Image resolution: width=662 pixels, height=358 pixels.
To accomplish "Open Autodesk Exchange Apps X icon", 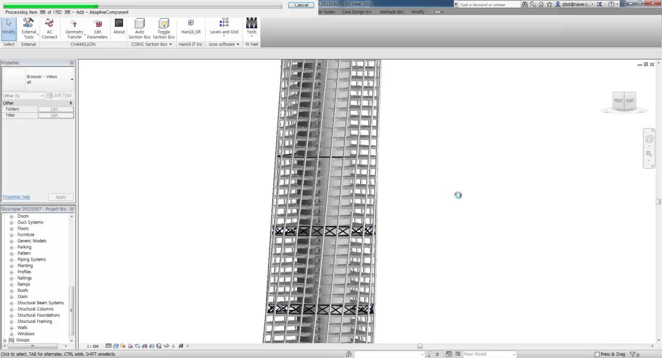I will [x=599, y=4].
